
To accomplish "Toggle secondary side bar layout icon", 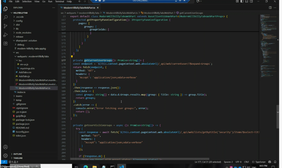I will tap(251, 1).
